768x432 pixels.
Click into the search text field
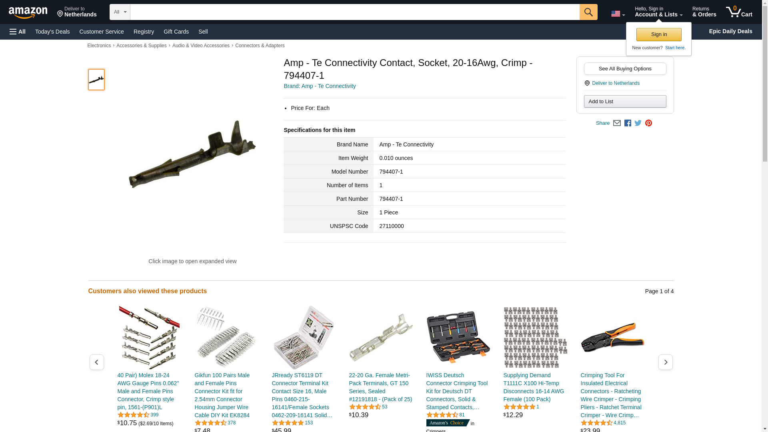pos(355,12)
